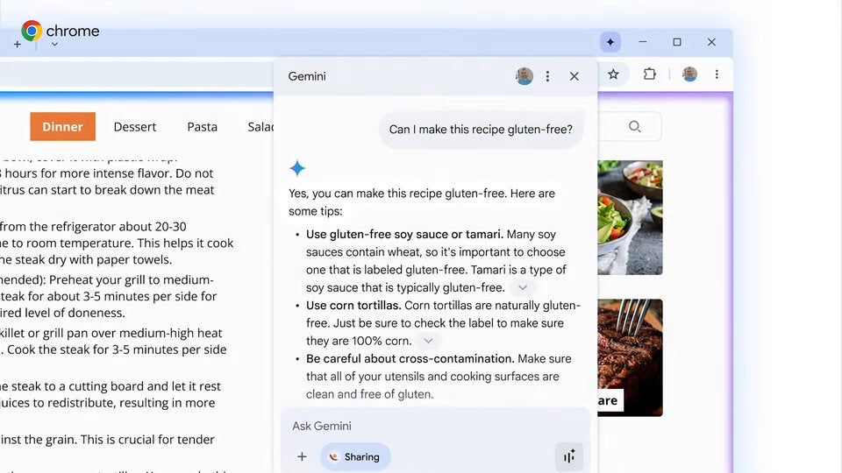Close the Gemini side panel
The height and width of the screenshot is (473, 842).
coord(574,76)
